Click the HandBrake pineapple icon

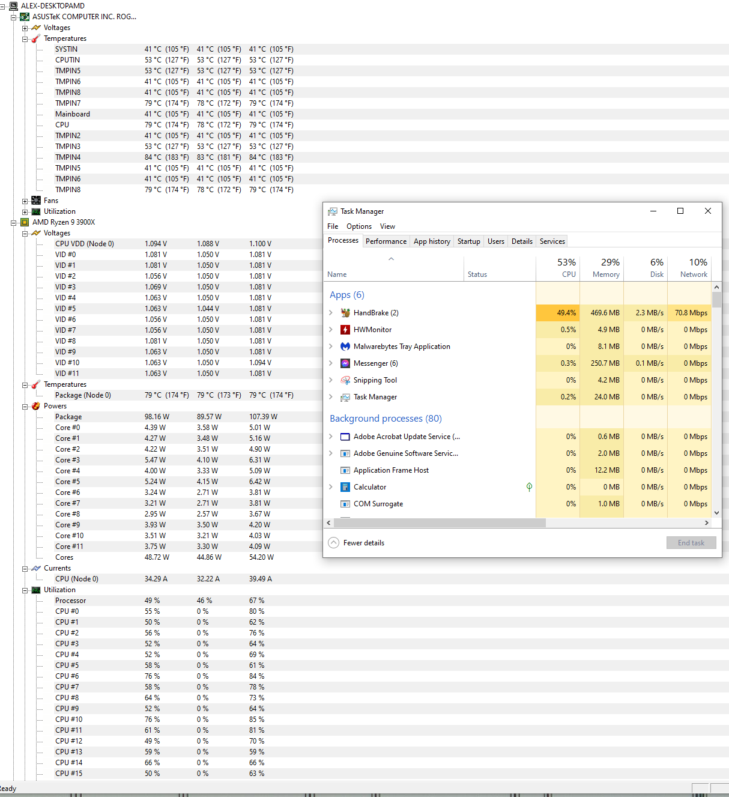point(345,313)
